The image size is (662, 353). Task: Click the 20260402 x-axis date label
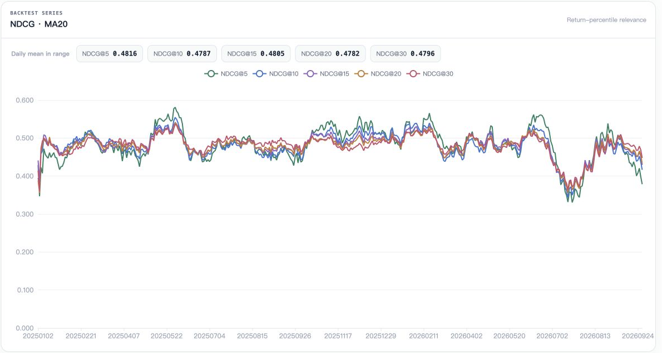pyautogui.click(x=467, y=336)
